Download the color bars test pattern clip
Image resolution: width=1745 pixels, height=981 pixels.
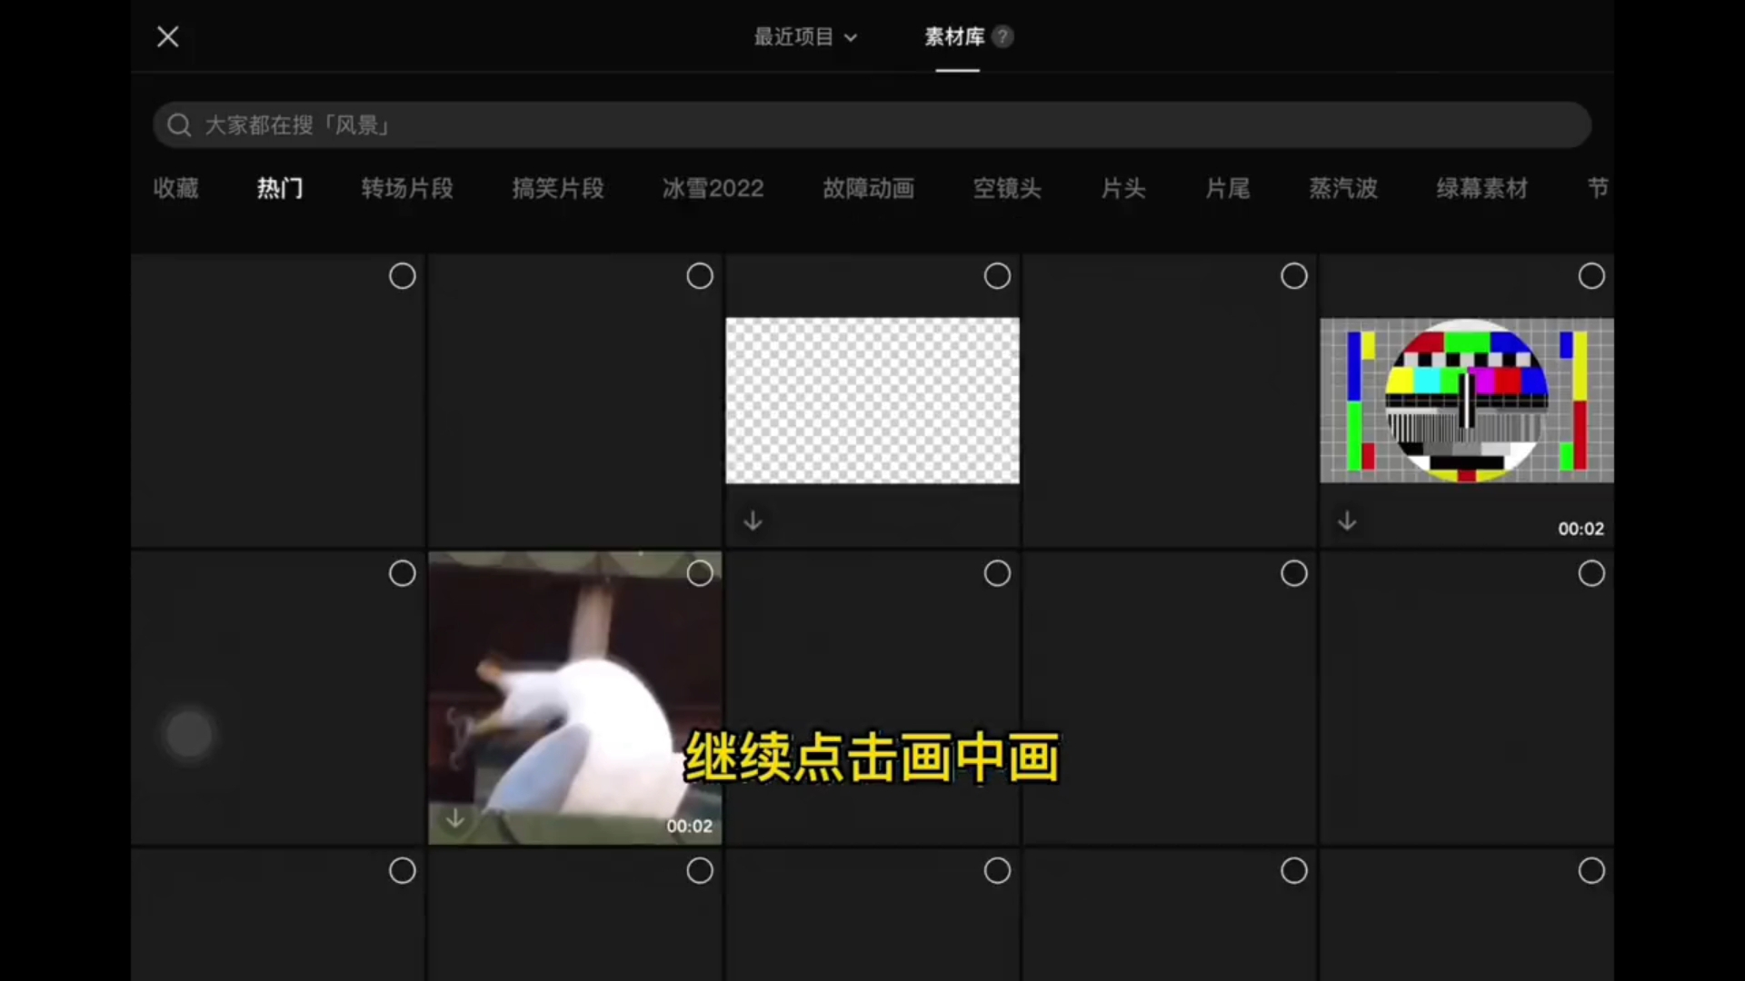pyautogui.click(x=1347, y=520)
